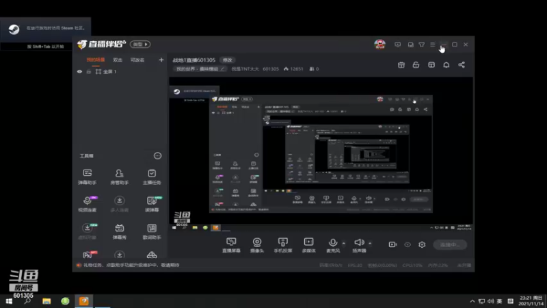This screenshot has height=308, width=547.
Task: Open the 房管助手 tool
Action: (119, 177)
